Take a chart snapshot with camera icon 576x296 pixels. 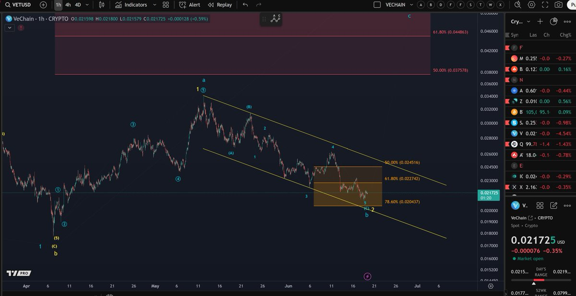click(558, 5)
